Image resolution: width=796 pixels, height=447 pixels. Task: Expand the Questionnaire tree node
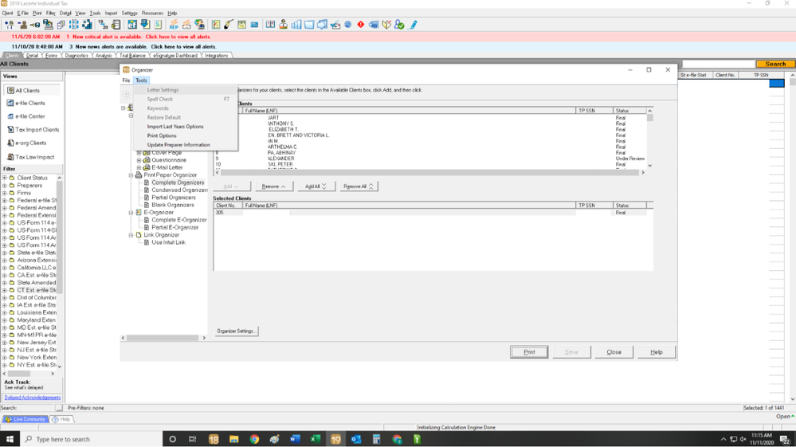pos(139,160)
